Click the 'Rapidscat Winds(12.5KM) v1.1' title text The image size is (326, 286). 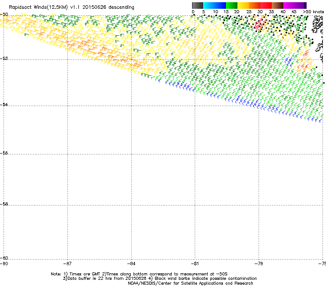44,7
